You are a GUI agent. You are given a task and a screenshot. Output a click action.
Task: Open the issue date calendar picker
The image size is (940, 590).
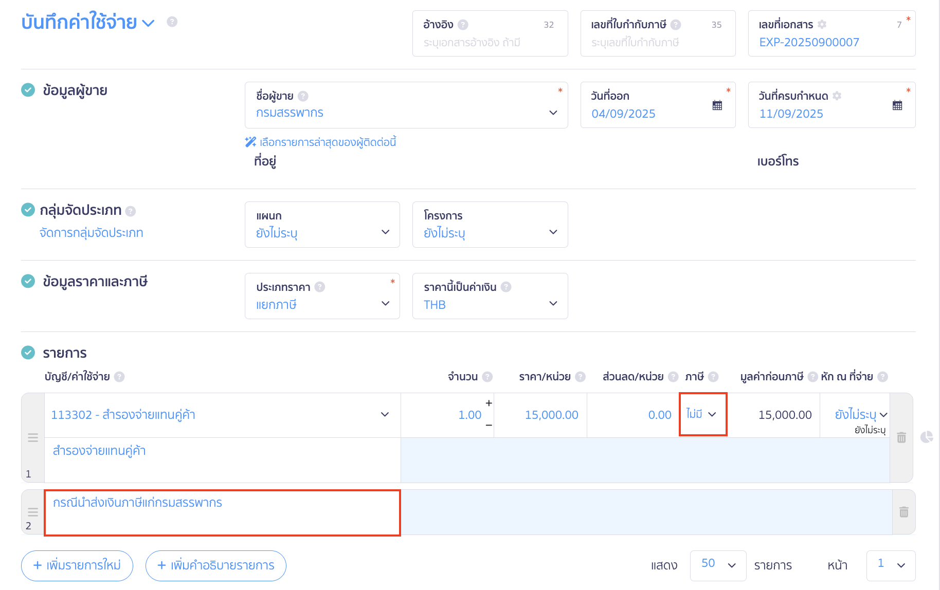tap(717, 105)
